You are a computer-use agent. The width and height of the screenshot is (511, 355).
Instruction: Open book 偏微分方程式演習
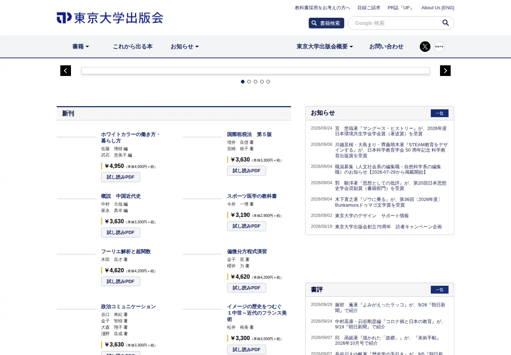click(247, 252)
